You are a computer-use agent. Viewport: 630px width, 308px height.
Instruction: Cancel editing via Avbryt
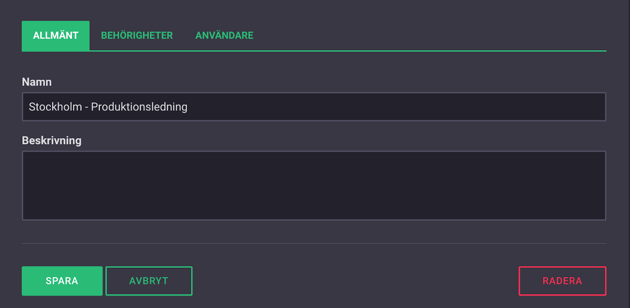pos(149,281)
